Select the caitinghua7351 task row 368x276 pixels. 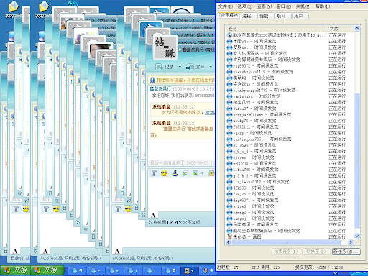[290, 139]
